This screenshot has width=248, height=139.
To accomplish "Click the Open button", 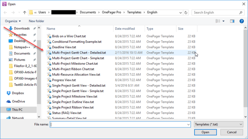I will [x=205, y=132].
